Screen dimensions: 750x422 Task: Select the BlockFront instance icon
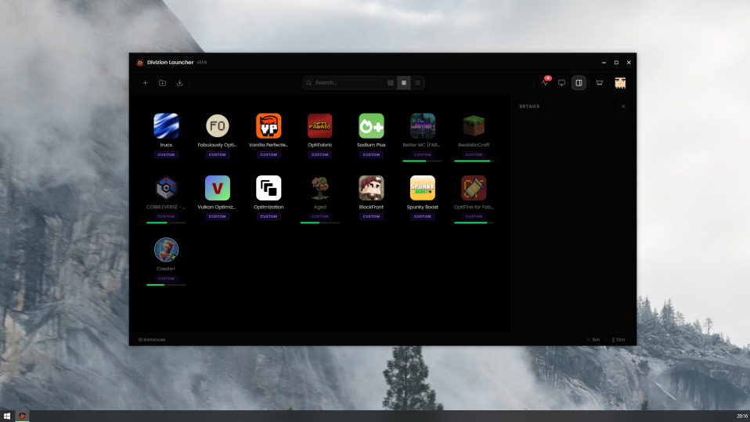coord(371,188)
